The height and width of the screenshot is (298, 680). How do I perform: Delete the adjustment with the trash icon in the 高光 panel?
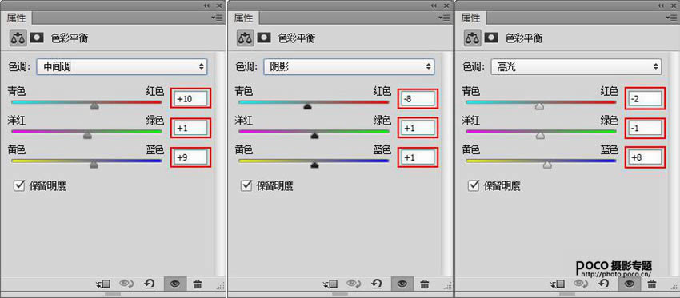click(651, 284)
